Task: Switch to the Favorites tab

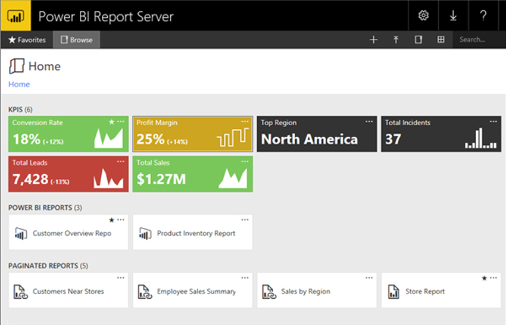Action: (27, 40)
